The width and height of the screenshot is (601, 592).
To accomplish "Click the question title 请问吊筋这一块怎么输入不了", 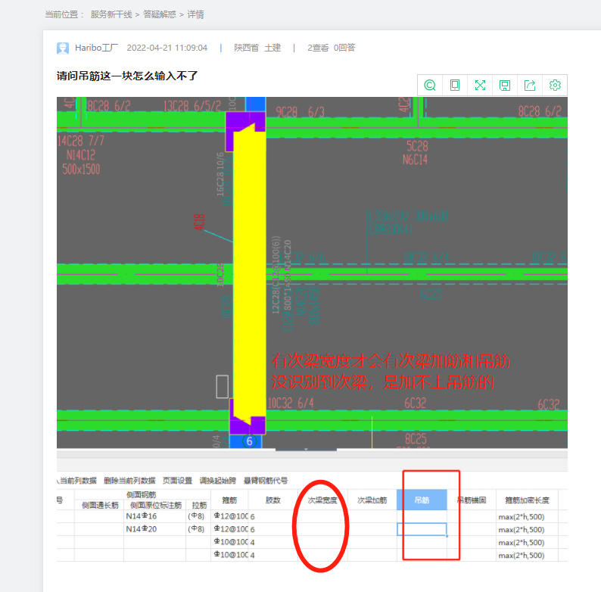I will (127, 76).
